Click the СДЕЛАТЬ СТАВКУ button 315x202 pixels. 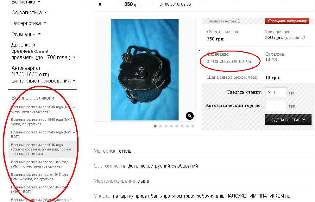(x=288, y=120)
